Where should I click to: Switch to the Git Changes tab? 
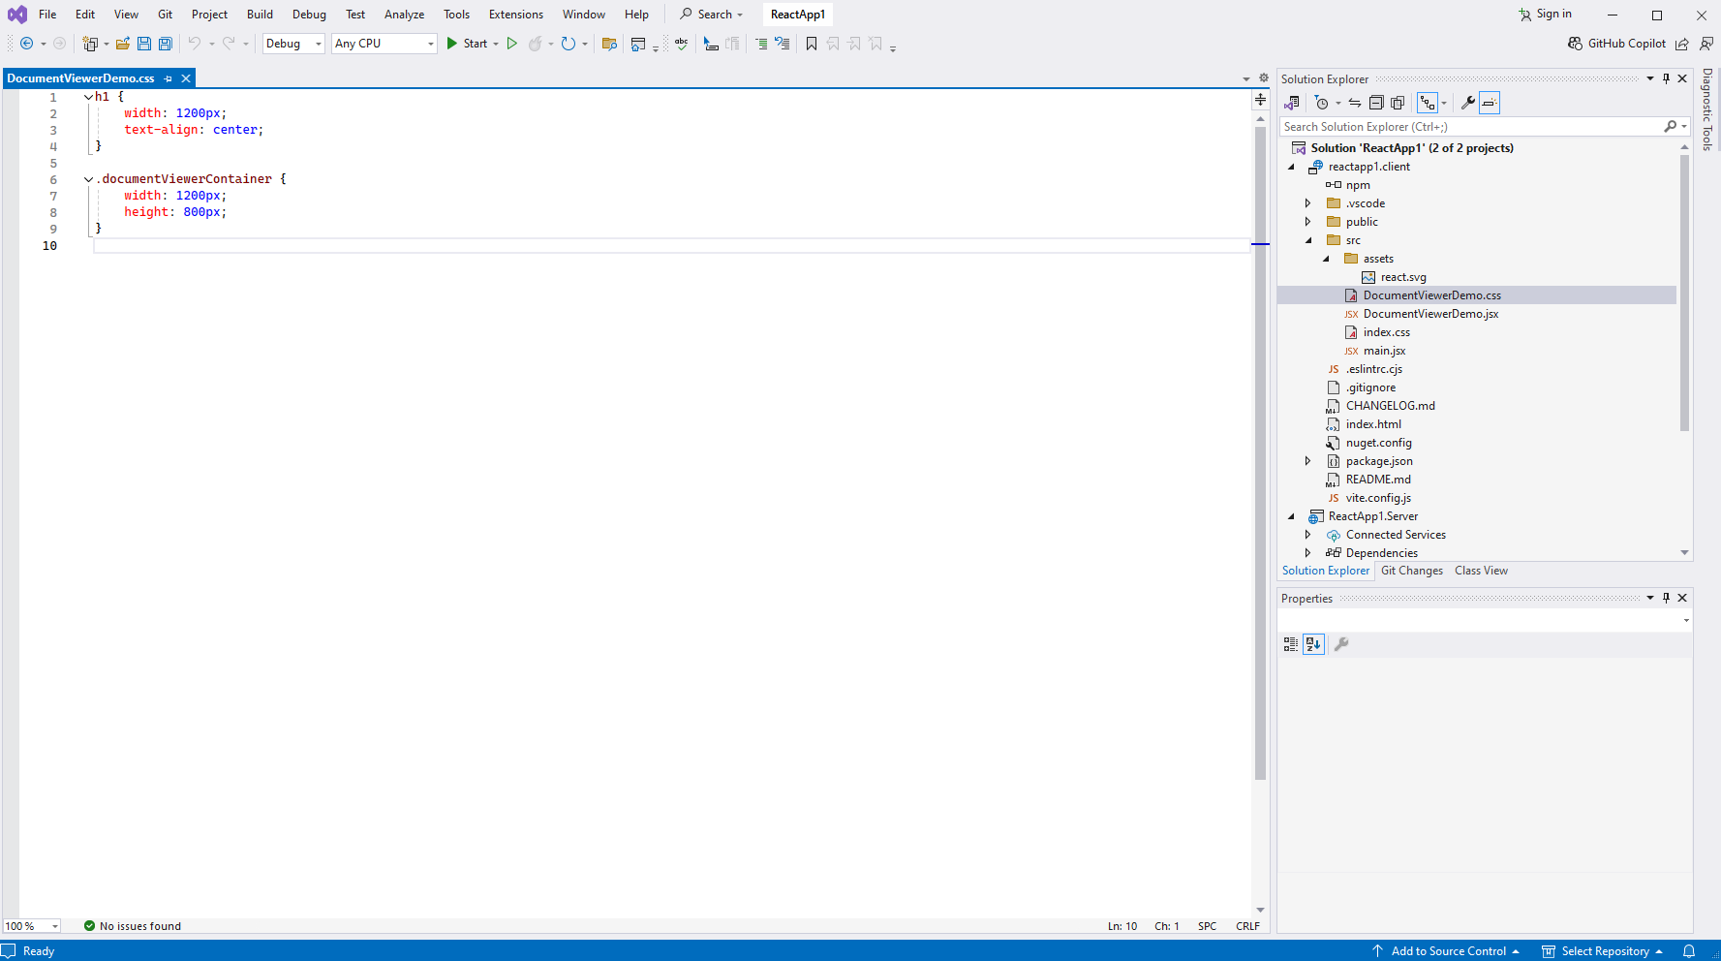click(x=1411, y=571)
